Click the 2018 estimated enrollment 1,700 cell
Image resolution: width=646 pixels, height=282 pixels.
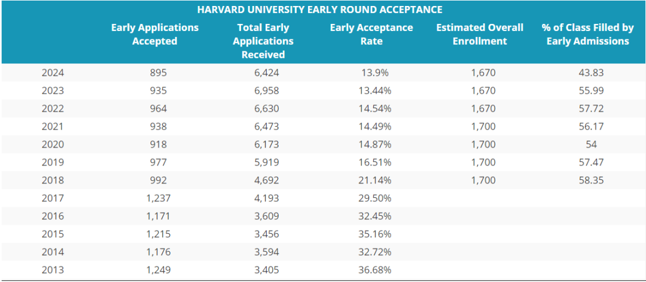483,180
